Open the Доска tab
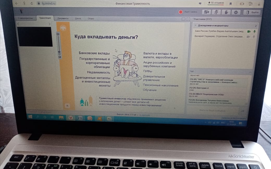 [x=78, y=18]
